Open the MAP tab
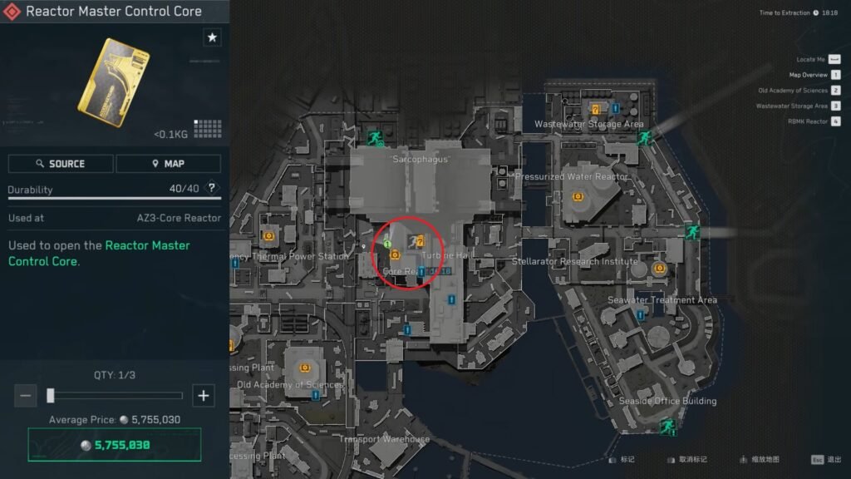851x479 pixels. (x=168, y=164)
